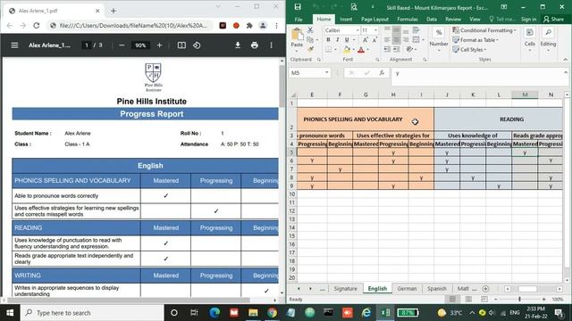This screenshot has height=321, width=572.
Task: Open the File menu in Excel
Action: click(x=299, y=19)
